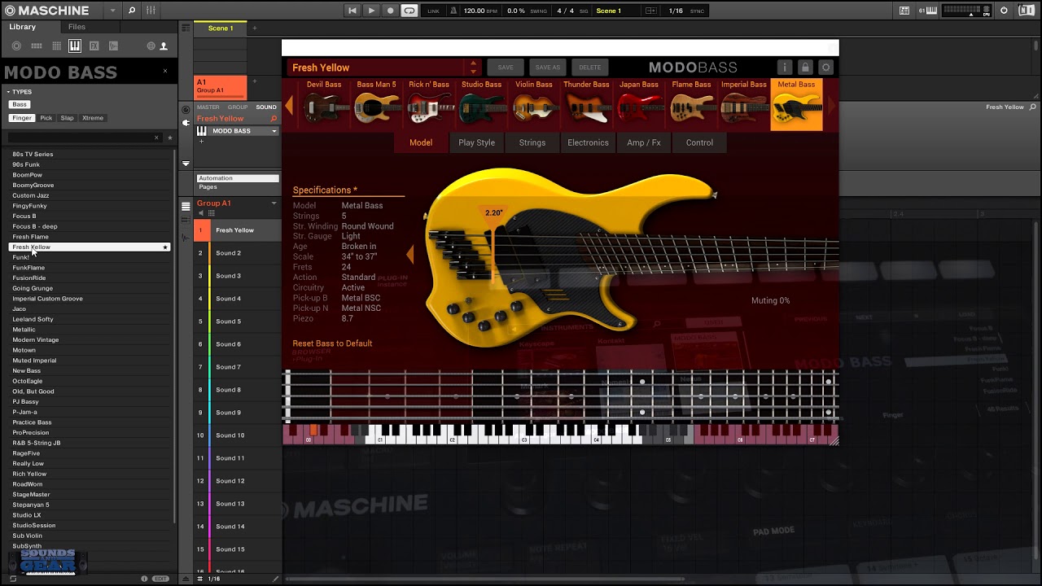Select the Groups browser icon

point(36,46)
